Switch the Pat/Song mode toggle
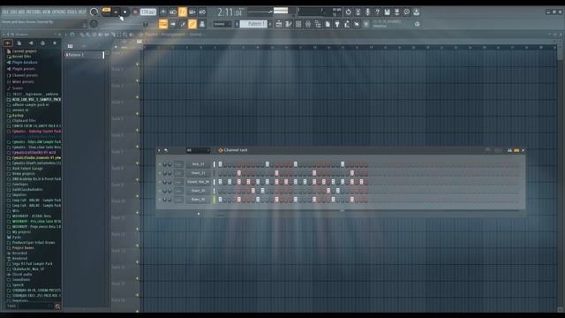 point(106,11)
